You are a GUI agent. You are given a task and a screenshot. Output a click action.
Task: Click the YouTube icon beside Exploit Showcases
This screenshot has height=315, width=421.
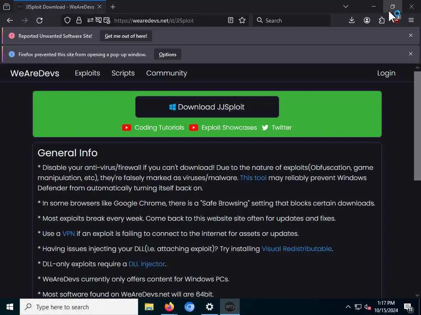[194, 128]
